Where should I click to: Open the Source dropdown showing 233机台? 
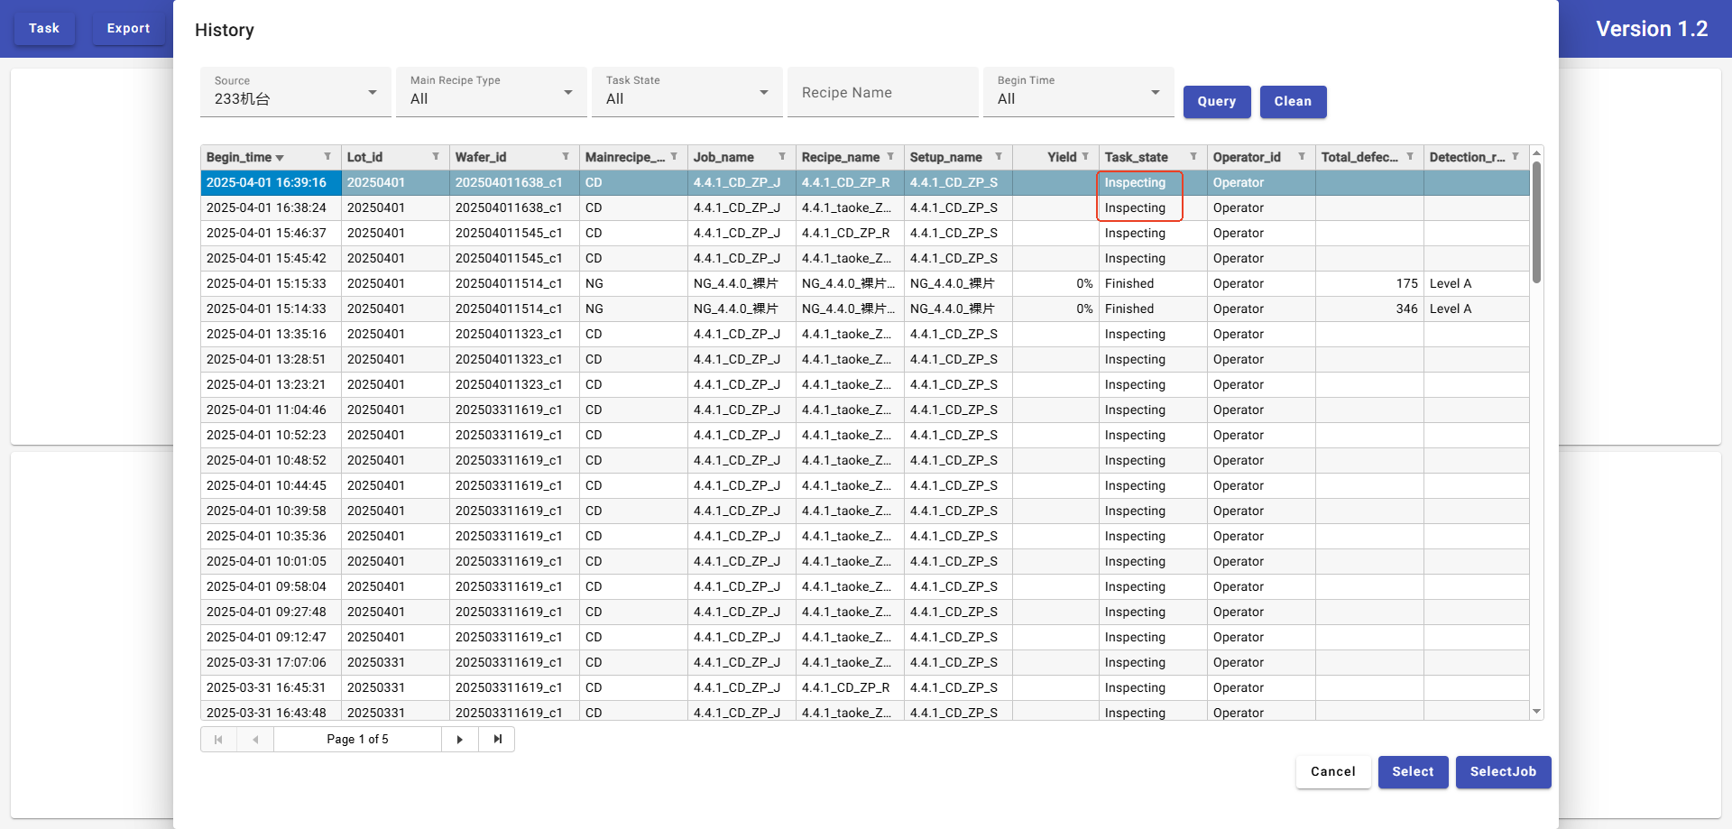(x=296, y=92)
